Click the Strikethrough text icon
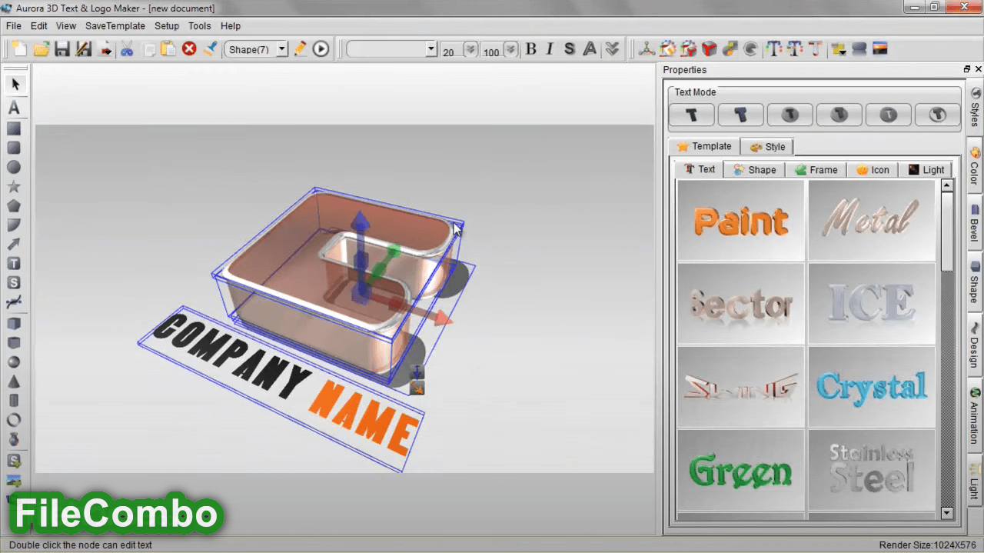 point(569,48)
